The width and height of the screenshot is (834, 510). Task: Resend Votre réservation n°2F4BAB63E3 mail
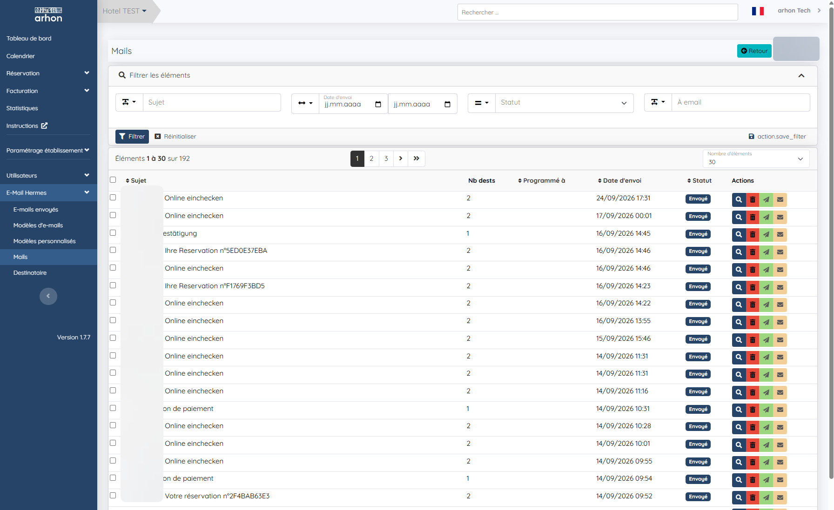(766, 497)
